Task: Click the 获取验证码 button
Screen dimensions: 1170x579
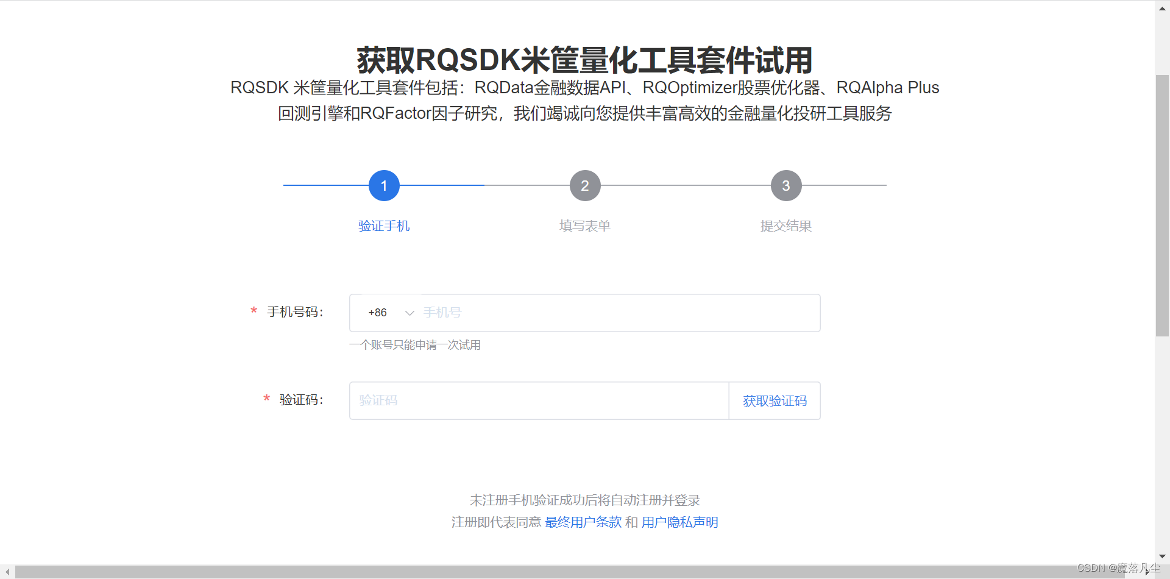Action: tap(775, 400)
